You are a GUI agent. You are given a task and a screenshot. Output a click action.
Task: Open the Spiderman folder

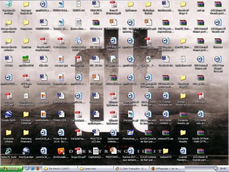(x=131, y=4)
